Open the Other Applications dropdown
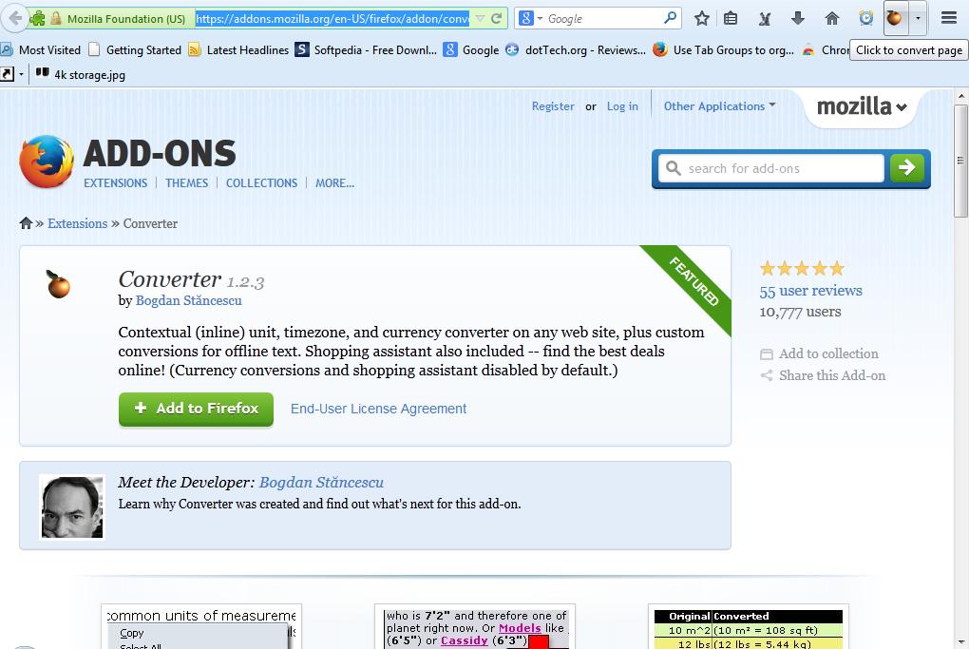Image resolution: width=969 pixels, height=649 pixels. [719, 106]
